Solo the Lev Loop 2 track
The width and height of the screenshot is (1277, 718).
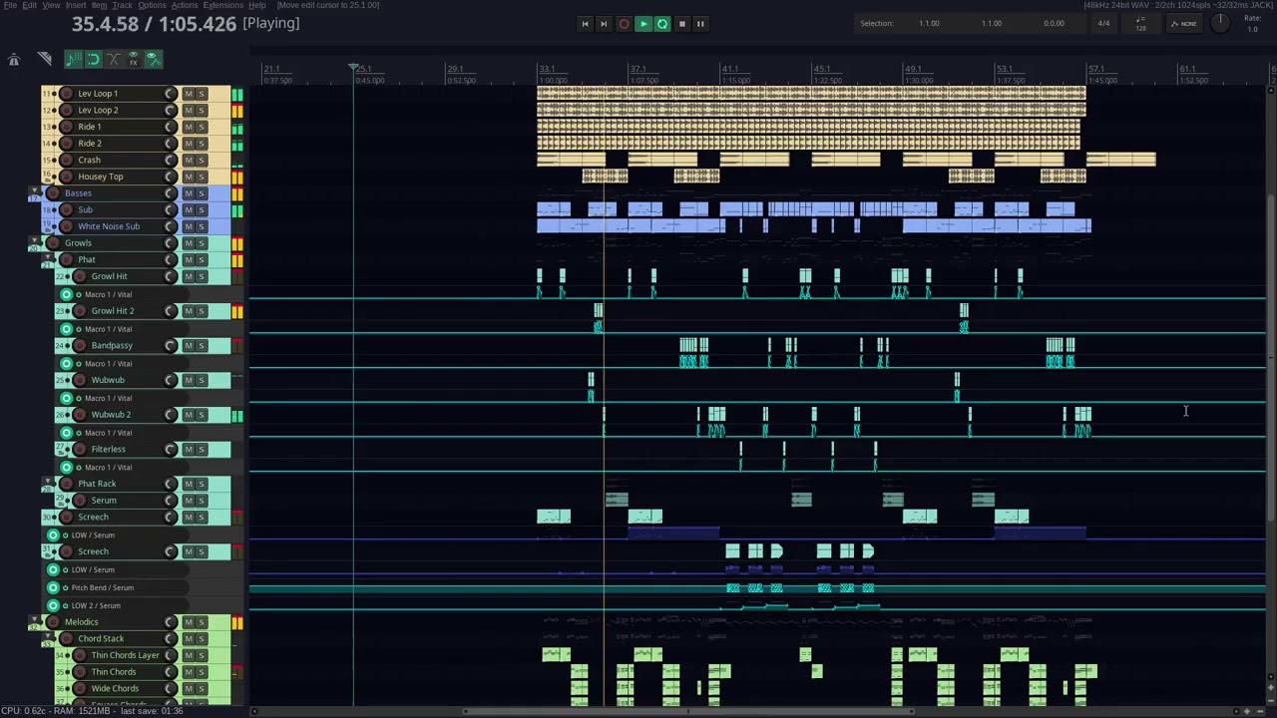[202, 111]
